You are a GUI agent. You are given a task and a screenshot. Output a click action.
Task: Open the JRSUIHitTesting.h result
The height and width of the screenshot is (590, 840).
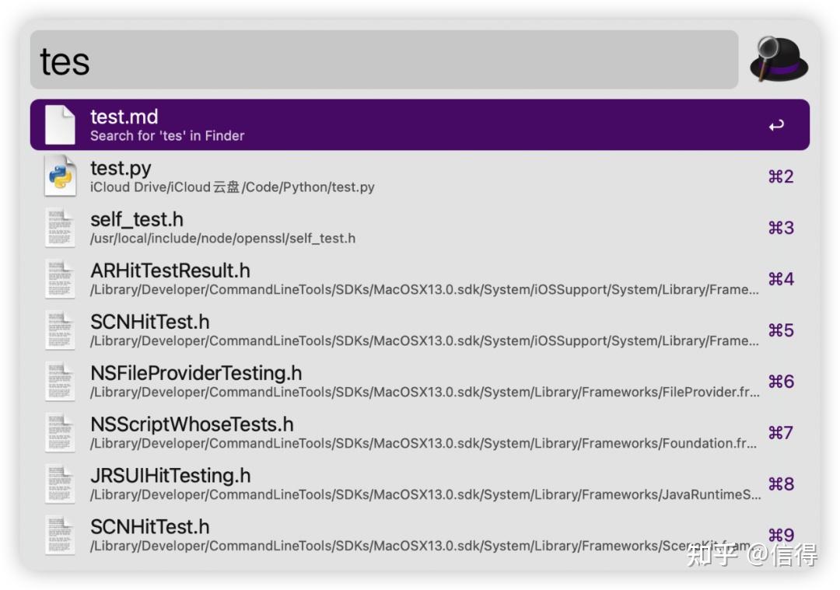pyautogui.click(x=170, y=477)
